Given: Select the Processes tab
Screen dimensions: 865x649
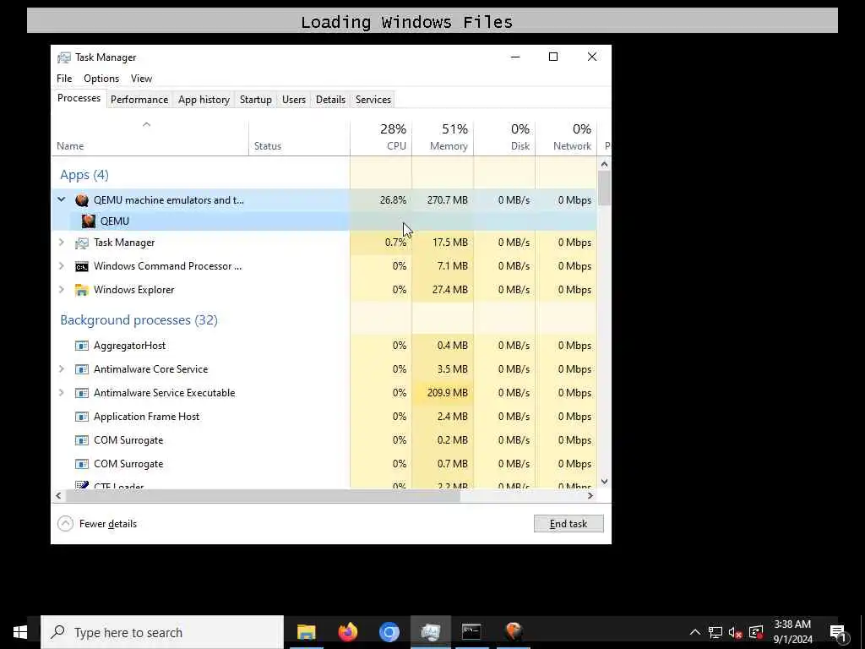Looking at the screenshot, I should [79, 98].
